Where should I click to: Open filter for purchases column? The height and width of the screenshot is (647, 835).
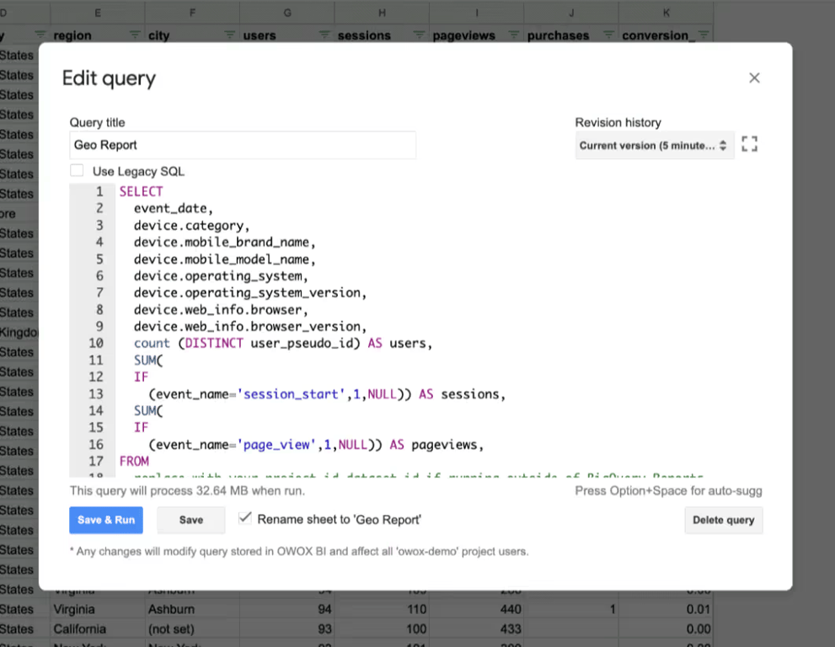pos(608,35)
